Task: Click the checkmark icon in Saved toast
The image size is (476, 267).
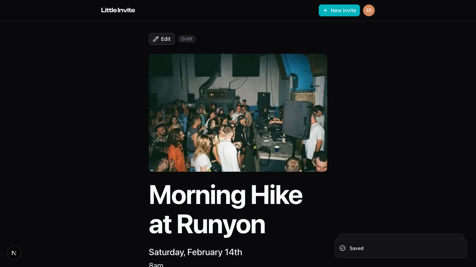Action: tap(342, 248)
